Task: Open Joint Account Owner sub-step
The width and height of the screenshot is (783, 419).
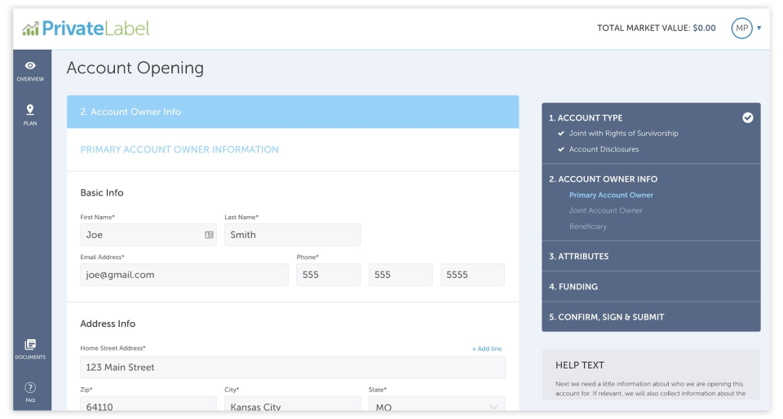Action: (x=606, y=210)
